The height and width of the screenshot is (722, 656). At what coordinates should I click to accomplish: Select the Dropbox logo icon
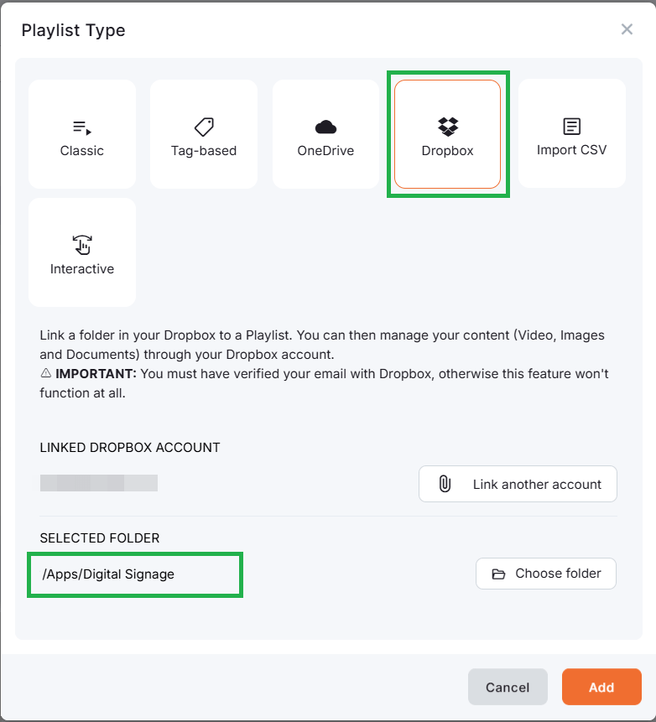click(448, 127)
